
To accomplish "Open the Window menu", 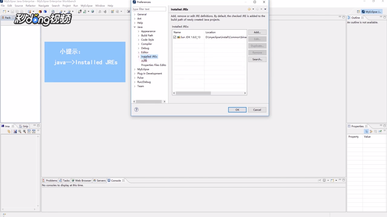I will (x=100, y=6).
